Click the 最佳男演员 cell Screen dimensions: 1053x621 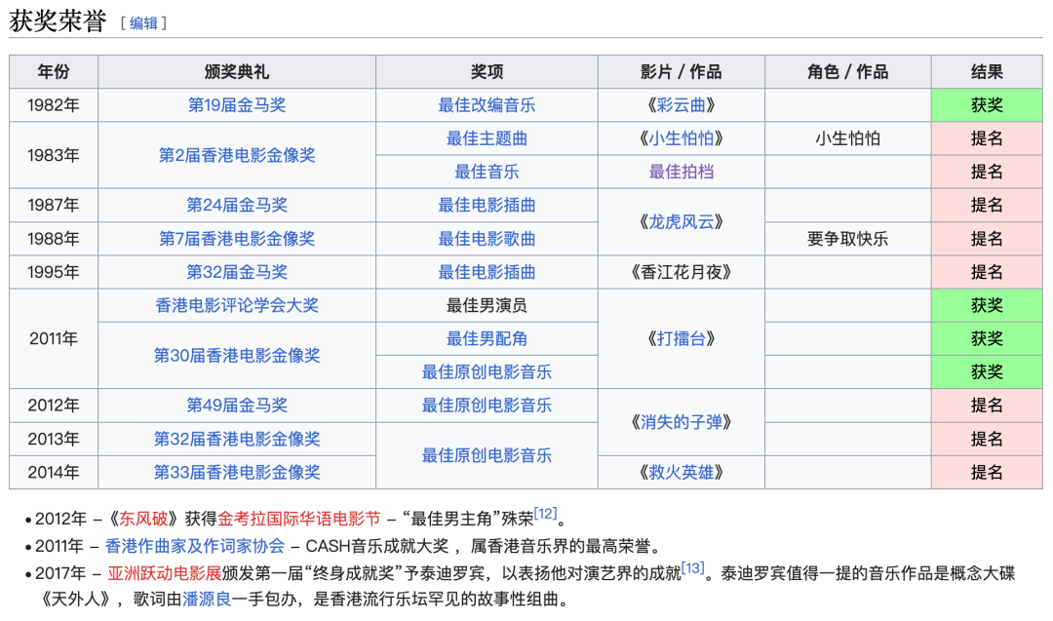tap(487, 305)
